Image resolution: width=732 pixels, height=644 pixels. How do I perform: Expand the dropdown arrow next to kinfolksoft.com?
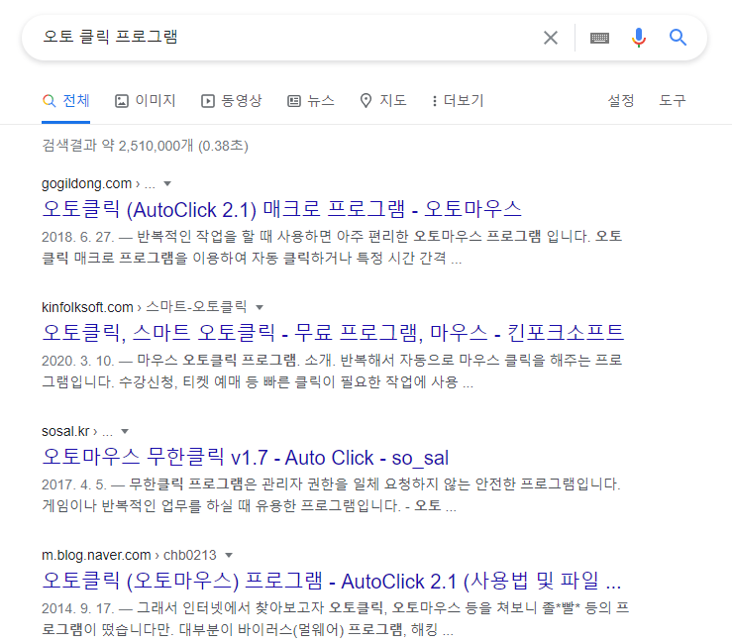point(260,307)
